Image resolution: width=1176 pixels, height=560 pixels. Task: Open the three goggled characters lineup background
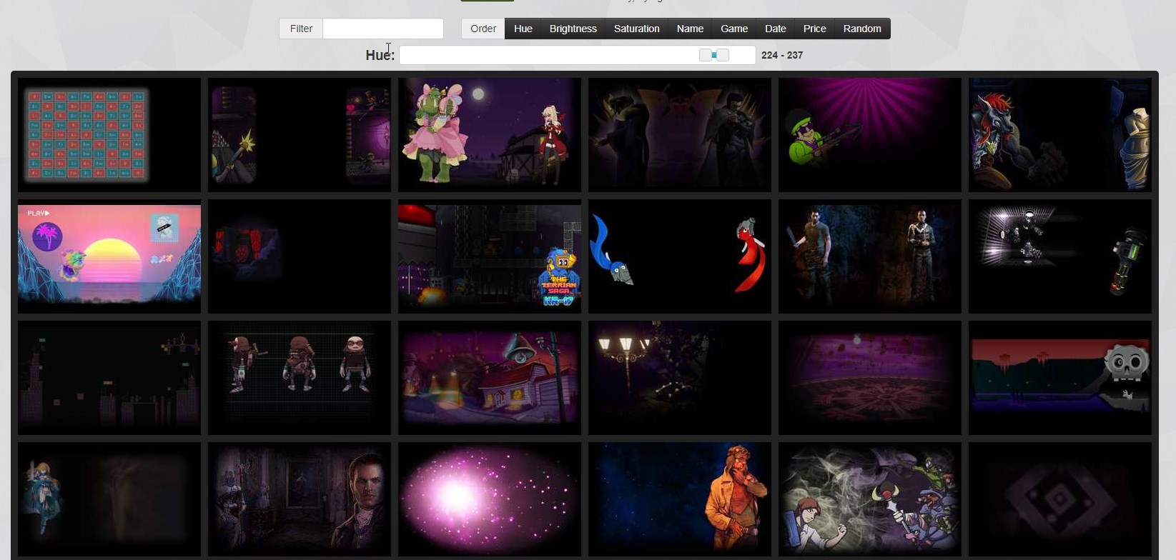[x=300, y=377]
